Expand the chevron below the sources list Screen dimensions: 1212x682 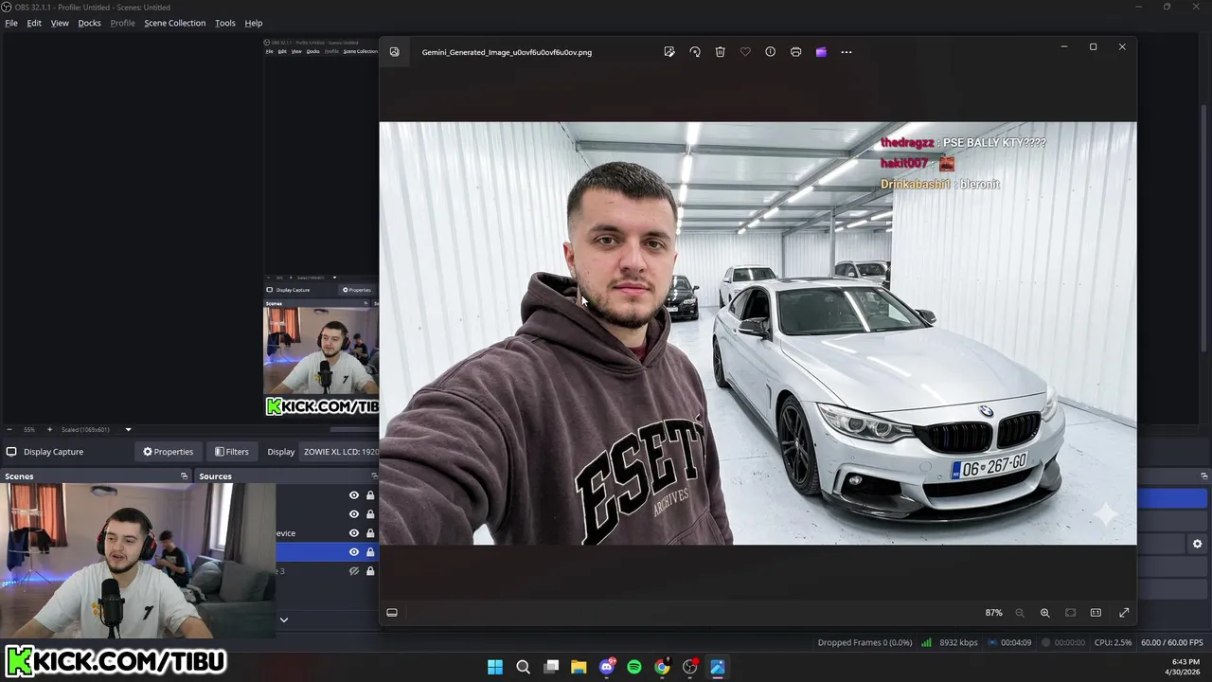tap(283, 619)
